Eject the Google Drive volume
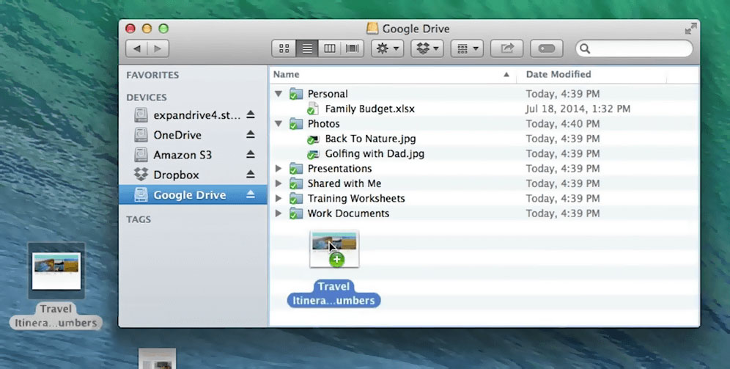The image size is (730, 369). [250, 195]
